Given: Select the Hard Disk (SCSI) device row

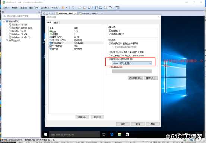Looking at the screenshot, I should (x=76, y=37).
